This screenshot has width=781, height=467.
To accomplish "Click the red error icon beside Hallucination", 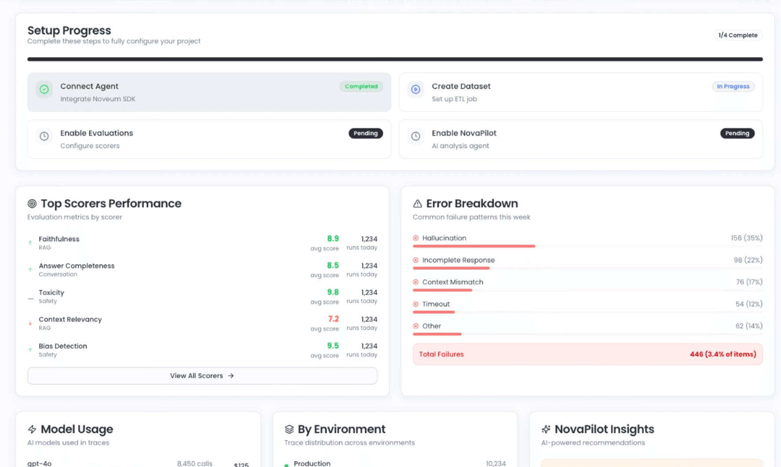I will [x=416, y=238].
